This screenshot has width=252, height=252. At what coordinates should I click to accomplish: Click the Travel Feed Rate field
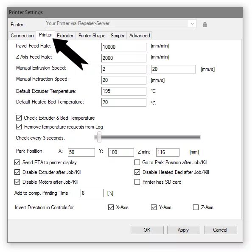pos(124,47)
